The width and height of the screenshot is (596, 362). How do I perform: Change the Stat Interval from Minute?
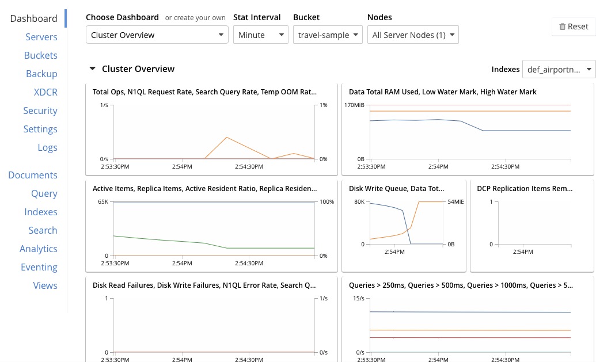coord(261,35)
